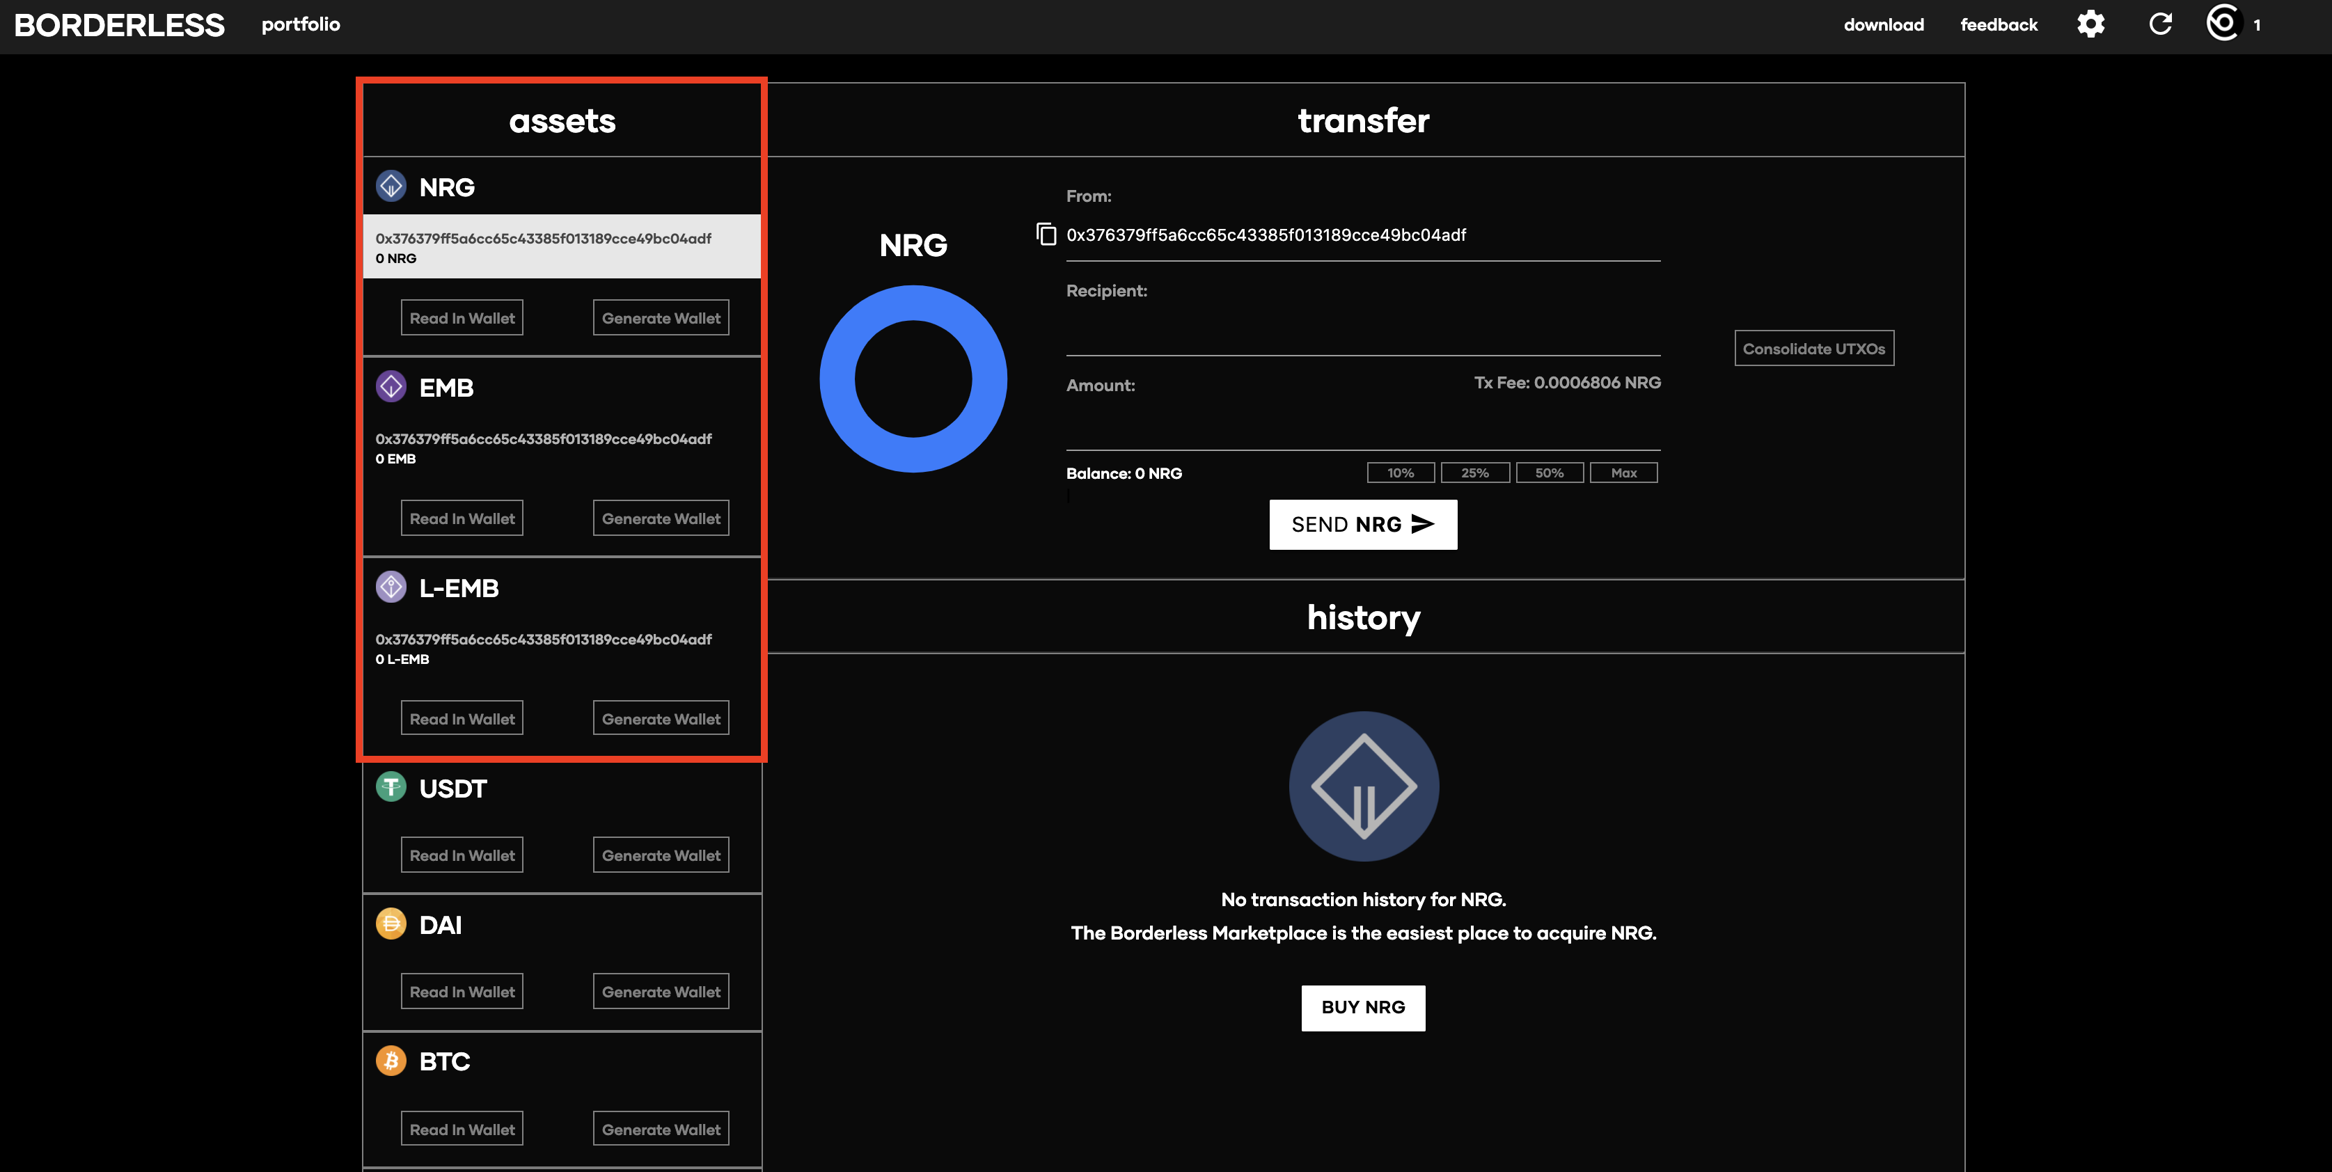
Task: Click the EMB purple coin icon
Action: pos(391,386)
